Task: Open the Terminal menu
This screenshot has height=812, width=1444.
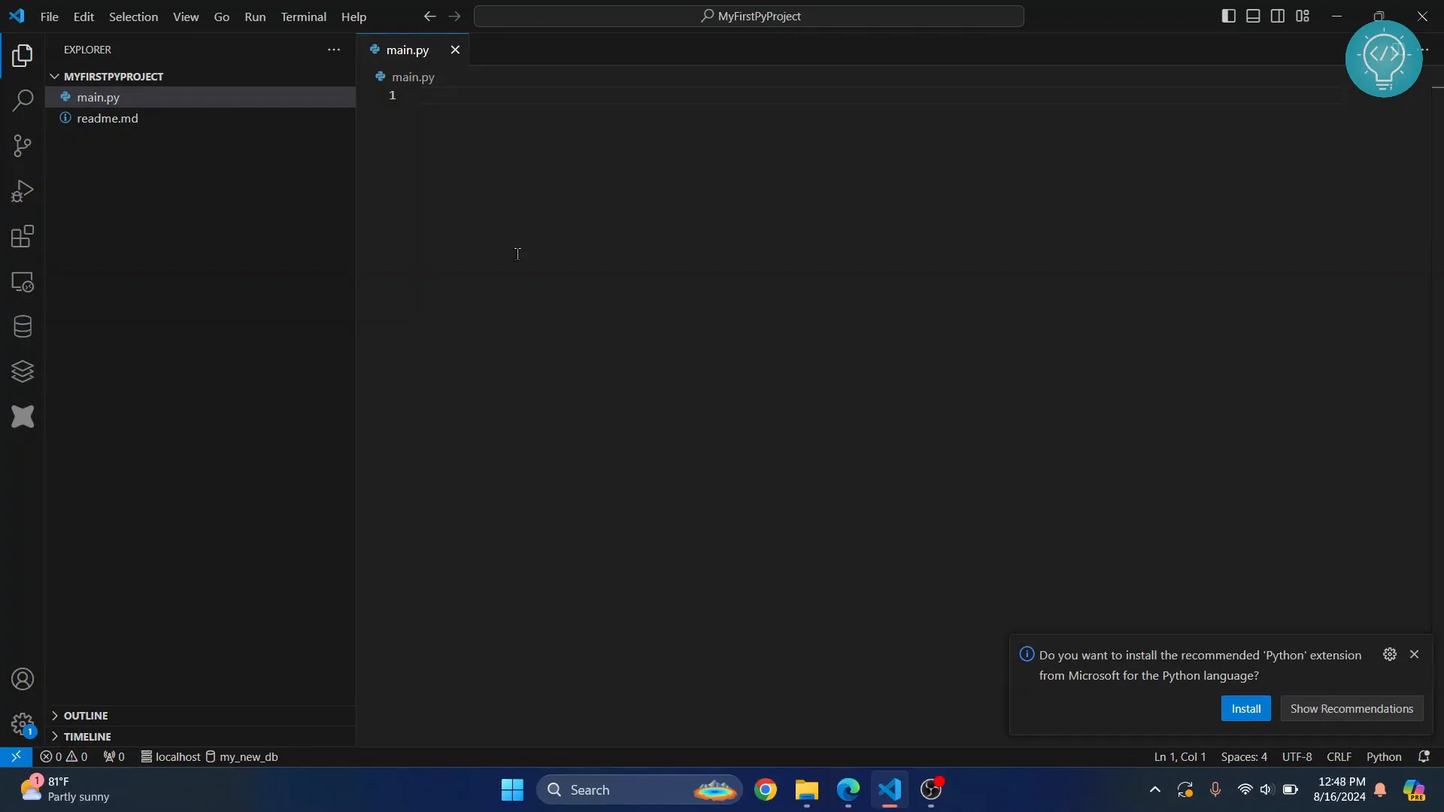Action: click(x=302, y=16)
